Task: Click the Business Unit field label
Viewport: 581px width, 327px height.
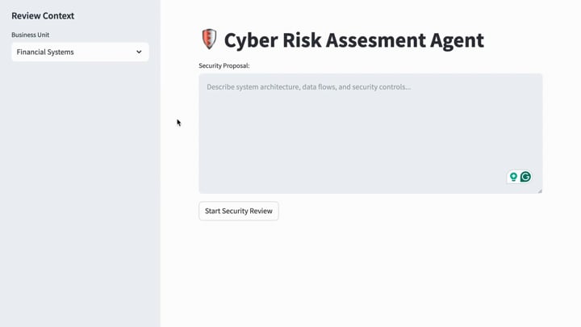Action: click(x=31, y=35)
